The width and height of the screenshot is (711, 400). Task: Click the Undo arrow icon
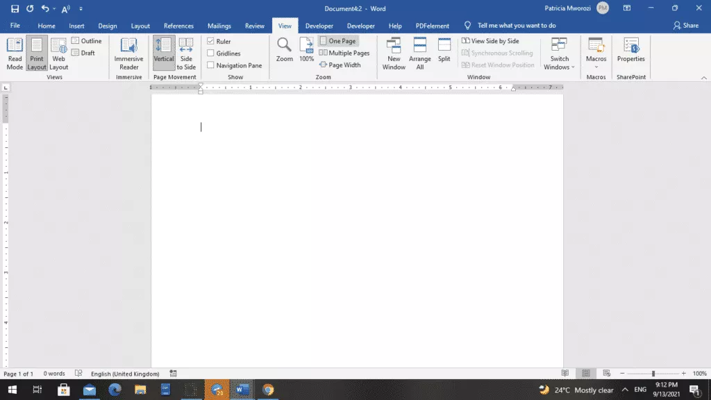coord(44,8)
